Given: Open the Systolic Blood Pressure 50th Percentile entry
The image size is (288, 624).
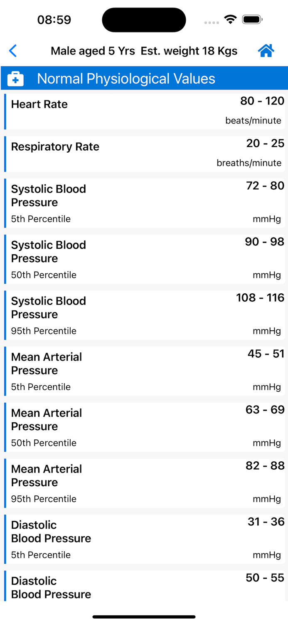Looking at the screenshot, I should (144, 259).
